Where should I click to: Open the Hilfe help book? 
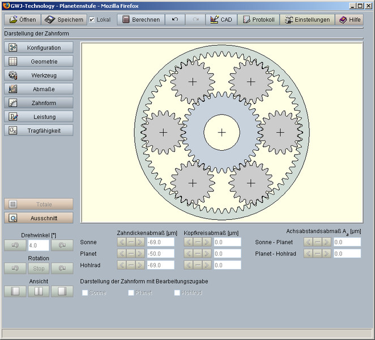349,19
